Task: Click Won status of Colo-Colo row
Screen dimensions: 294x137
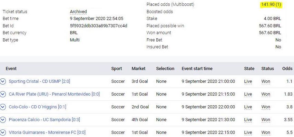Action: tap(266, 107)
